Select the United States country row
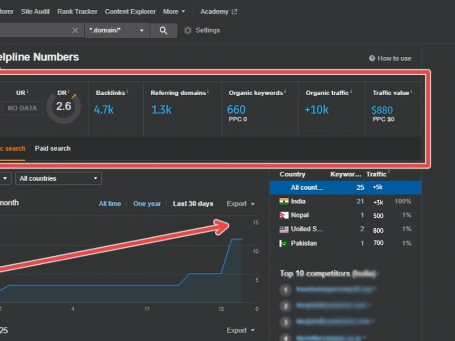Image resolution: width=455 pixels, height=341 pixels. click(x=346, y=229)
